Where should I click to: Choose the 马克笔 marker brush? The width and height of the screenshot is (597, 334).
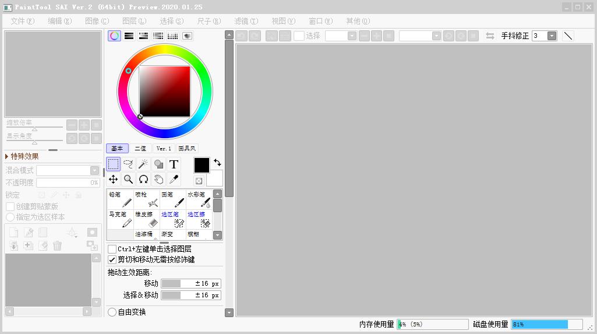(x=121, y=219)
